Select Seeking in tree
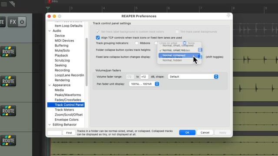 click(x=61, y=65)
